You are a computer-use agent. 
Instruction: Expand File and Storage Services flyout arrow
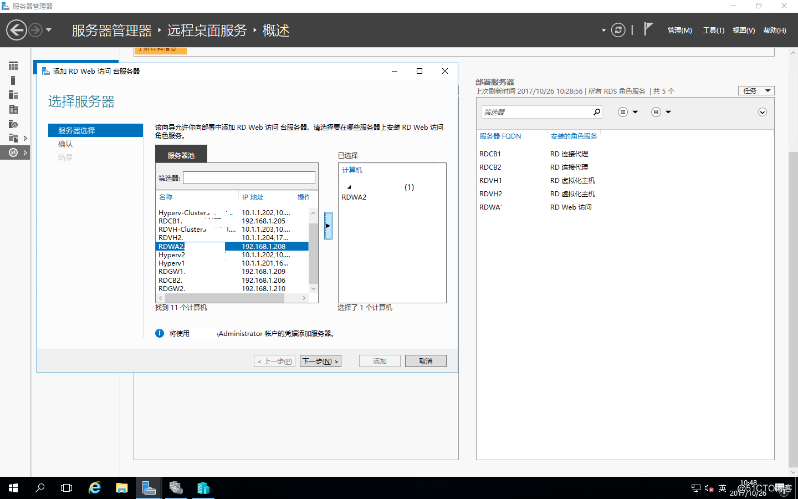tap(25, 138)
